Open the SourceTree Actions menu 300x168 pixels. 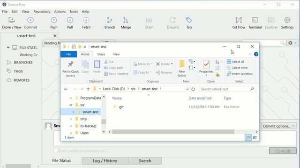(x=60, y=12)
